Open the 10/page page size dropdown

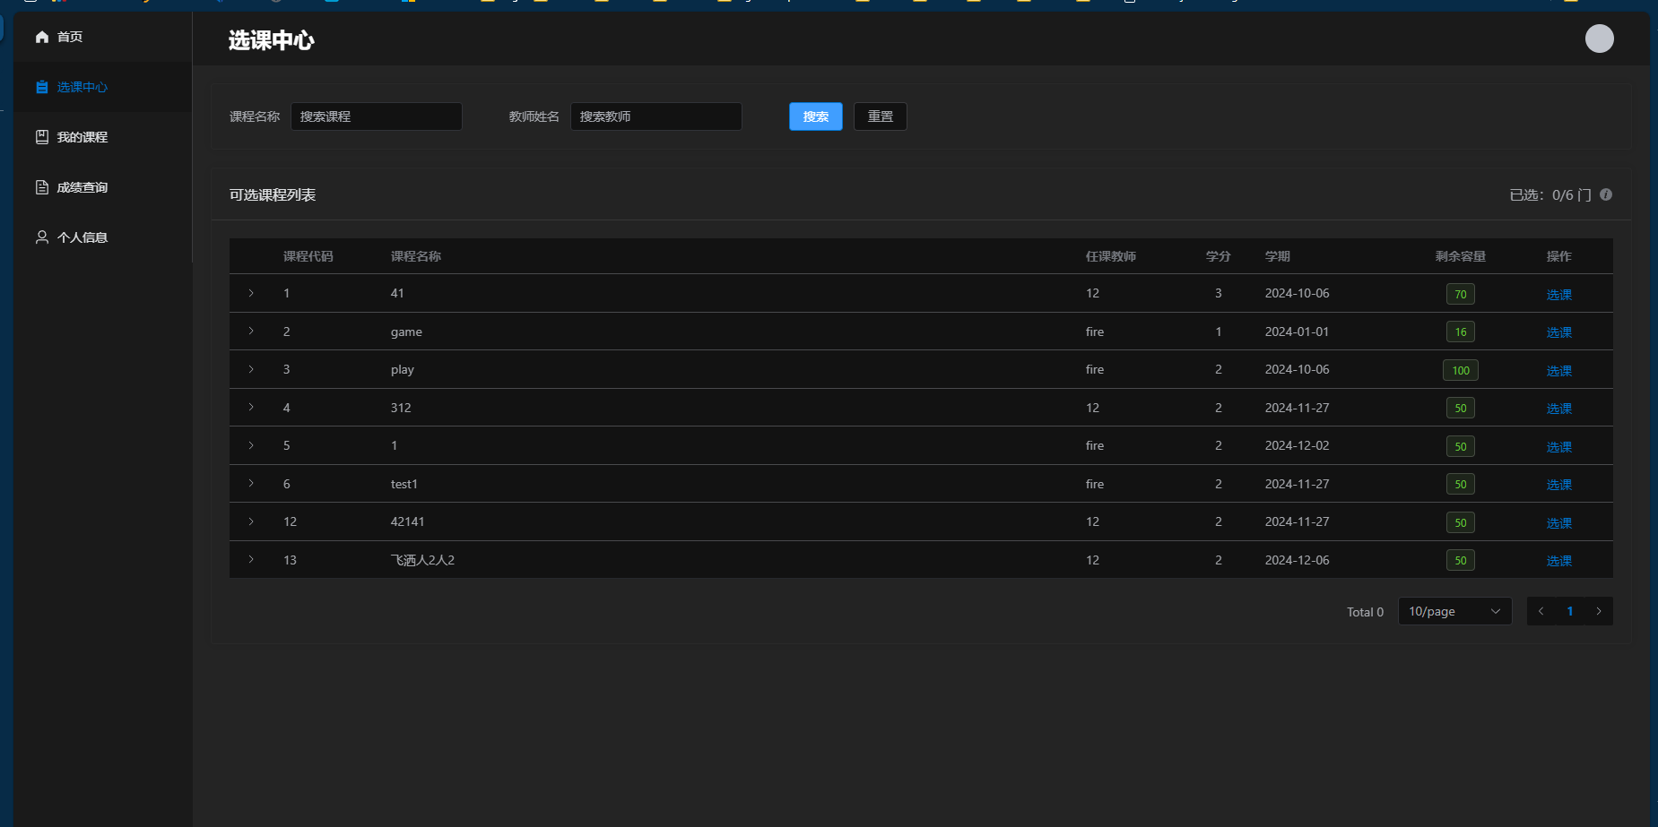1454,611
